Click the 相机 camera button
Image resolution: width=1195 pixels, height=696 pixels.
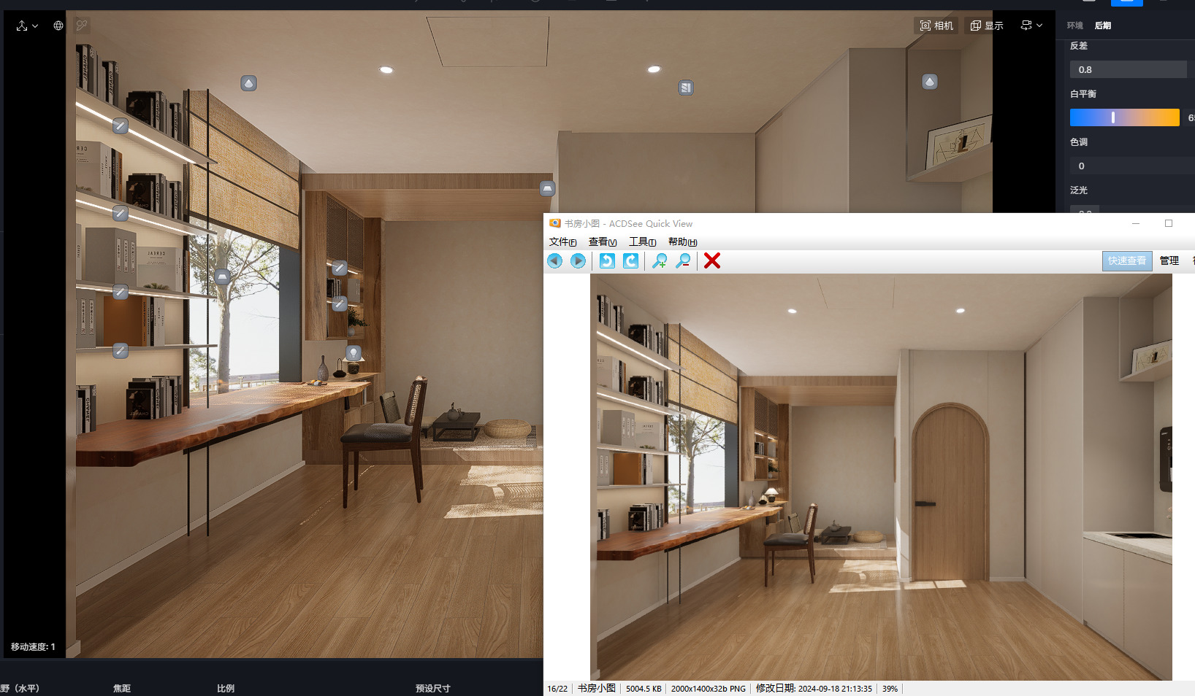936,26
